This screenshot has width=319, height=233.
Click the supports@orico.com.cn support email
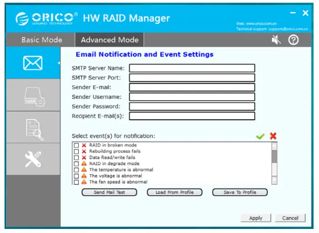tap(288, 29)
